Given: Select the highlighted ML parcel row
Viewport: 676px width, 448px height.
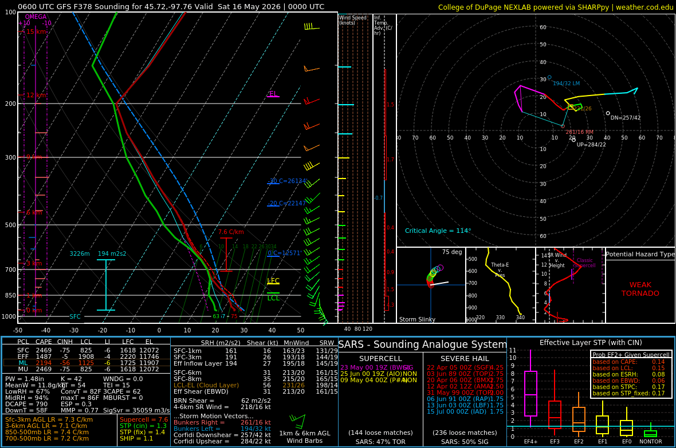Looking at the screenshot, I should coord(87,363).
